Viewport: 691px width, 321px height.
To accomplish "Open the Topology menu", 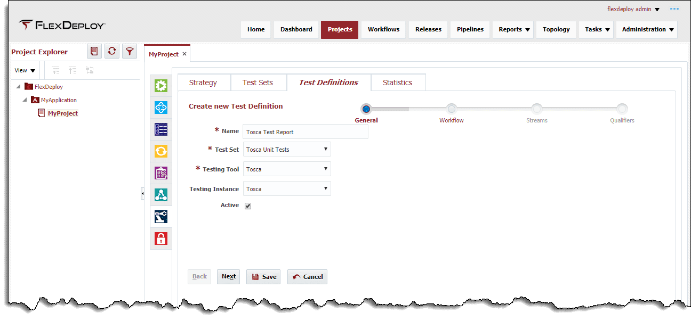I will pos(556,29).
